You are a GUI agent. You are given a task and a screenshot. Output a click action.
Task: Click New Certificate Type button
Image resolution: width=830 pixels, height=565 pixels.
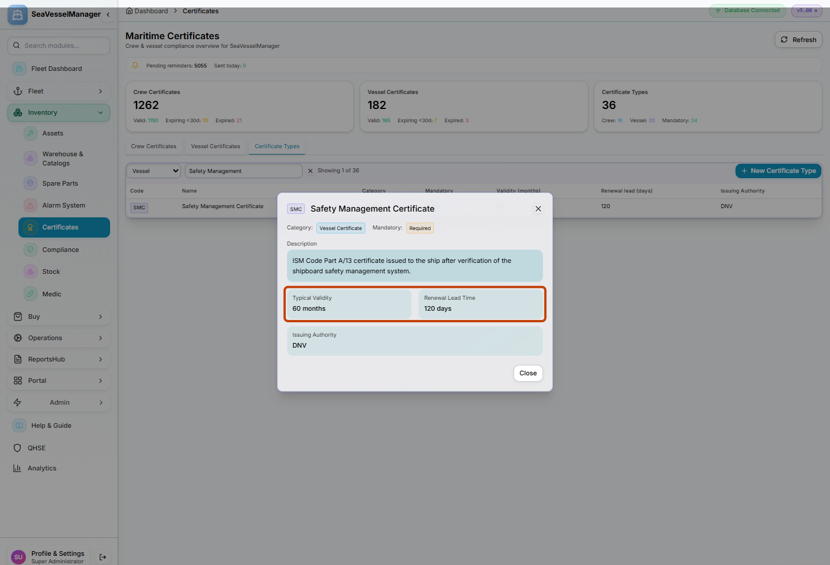pos(778,171)
